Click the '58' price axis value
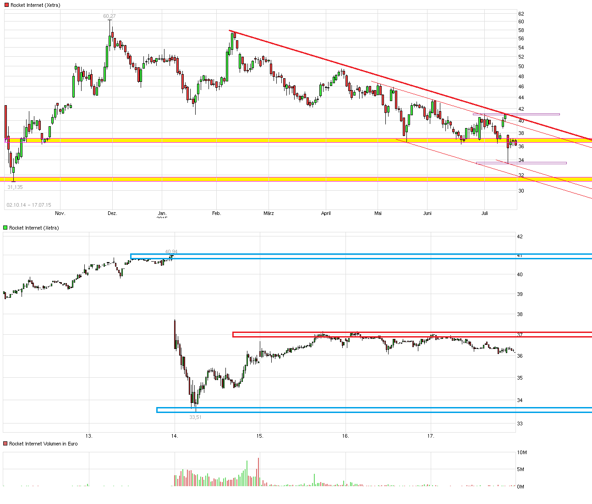 [521, 30]
